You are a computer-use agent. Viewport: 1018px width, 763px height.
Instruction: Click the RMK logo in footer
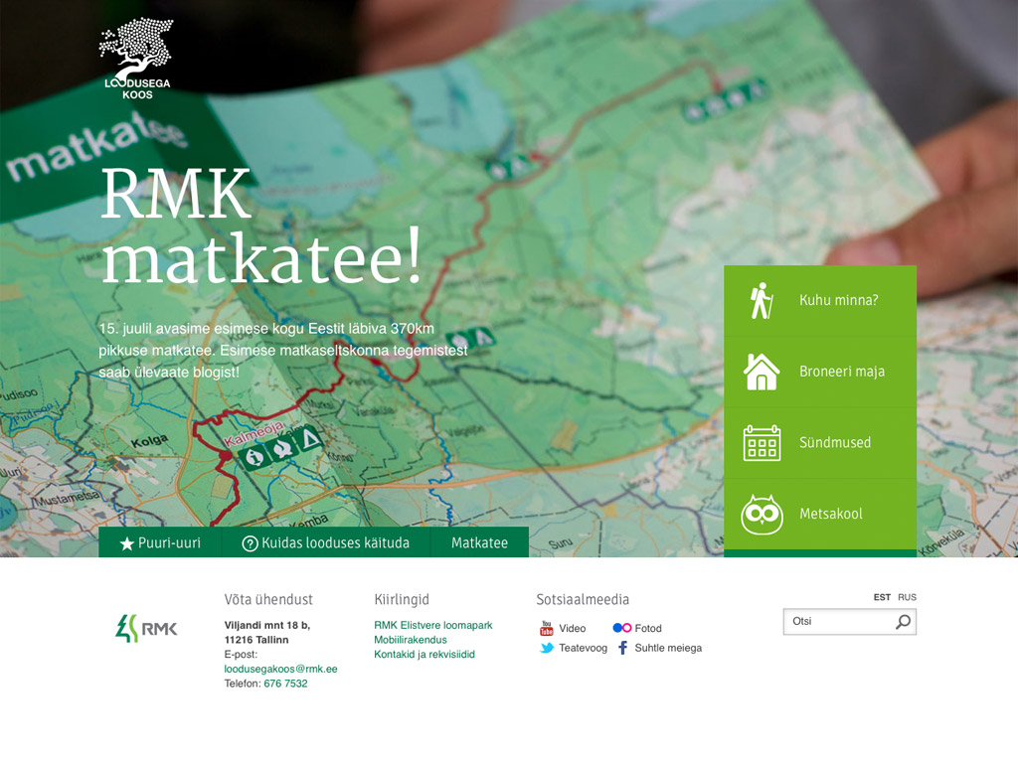pos(146,628)
